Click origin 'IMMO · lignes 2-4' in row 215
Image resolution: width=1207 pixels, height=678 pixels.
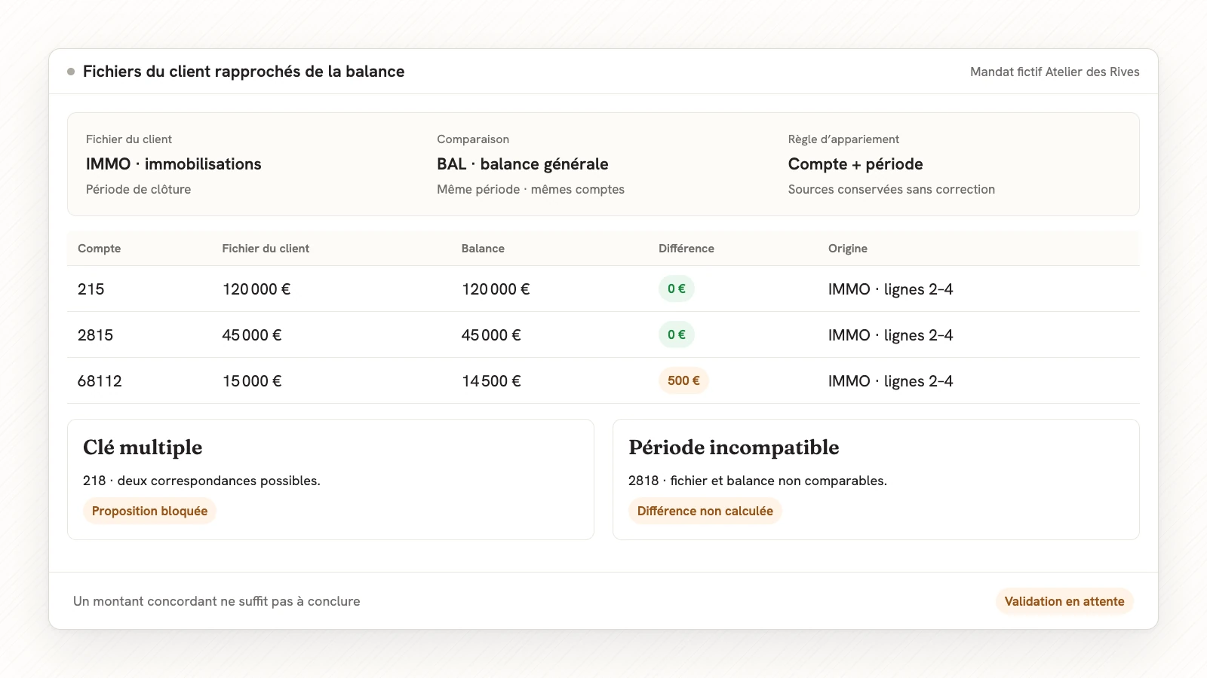890,289
